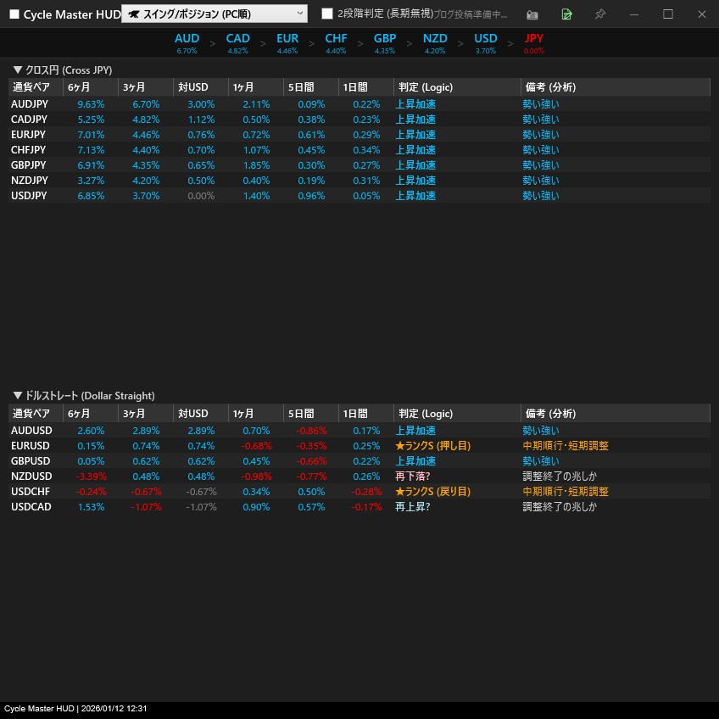
Task: Select GBP in the currency strength bar
Action: (x=385, y=39)
